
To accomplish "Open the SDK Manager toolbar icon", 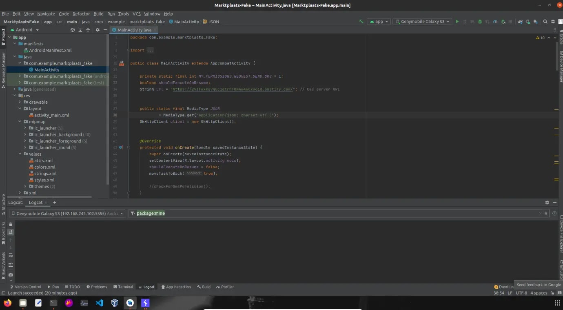I will pos(535,22).
